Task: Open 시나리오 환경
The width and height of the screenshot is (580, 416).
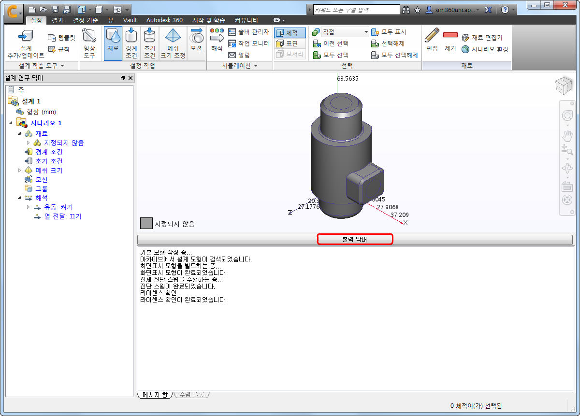Action: pos(485,49)
